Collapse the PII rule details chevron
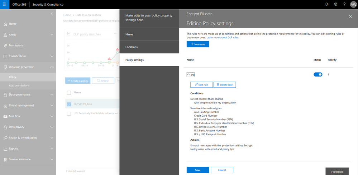Viewport: 358px width, 175px height. (188, 74)
